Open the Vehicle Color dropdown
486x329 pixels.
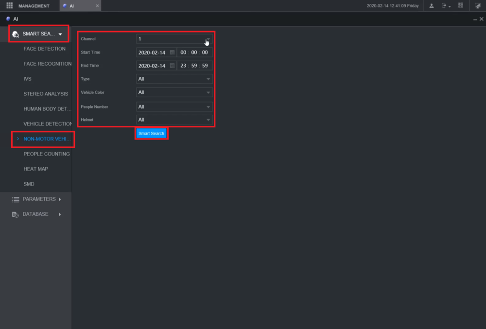[174, 92]
